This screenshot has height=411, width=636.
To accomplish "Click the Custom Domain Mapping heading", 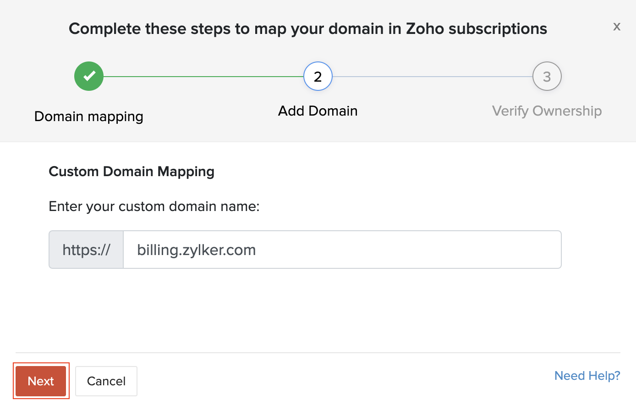I will click(x=132, y=172).
